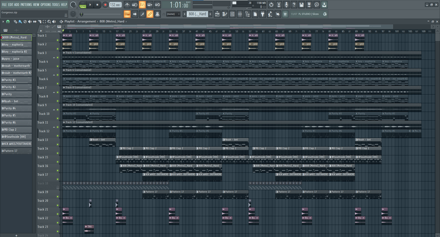Click the undo history icon
The height and width of the screenshot is (237, 440).
tap(271, 5)
